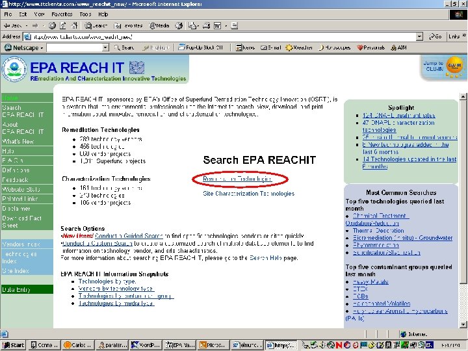Click the Jump to CLU-IN badge

pos(443,67)
